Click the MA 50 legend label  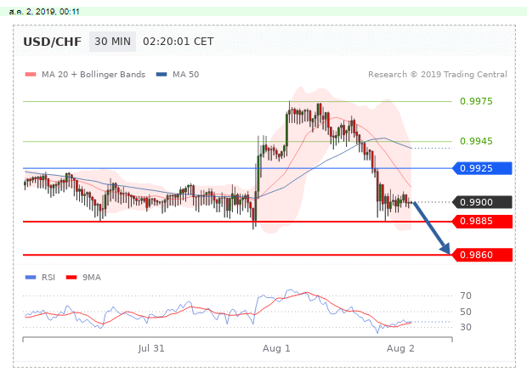click(185, 75)
